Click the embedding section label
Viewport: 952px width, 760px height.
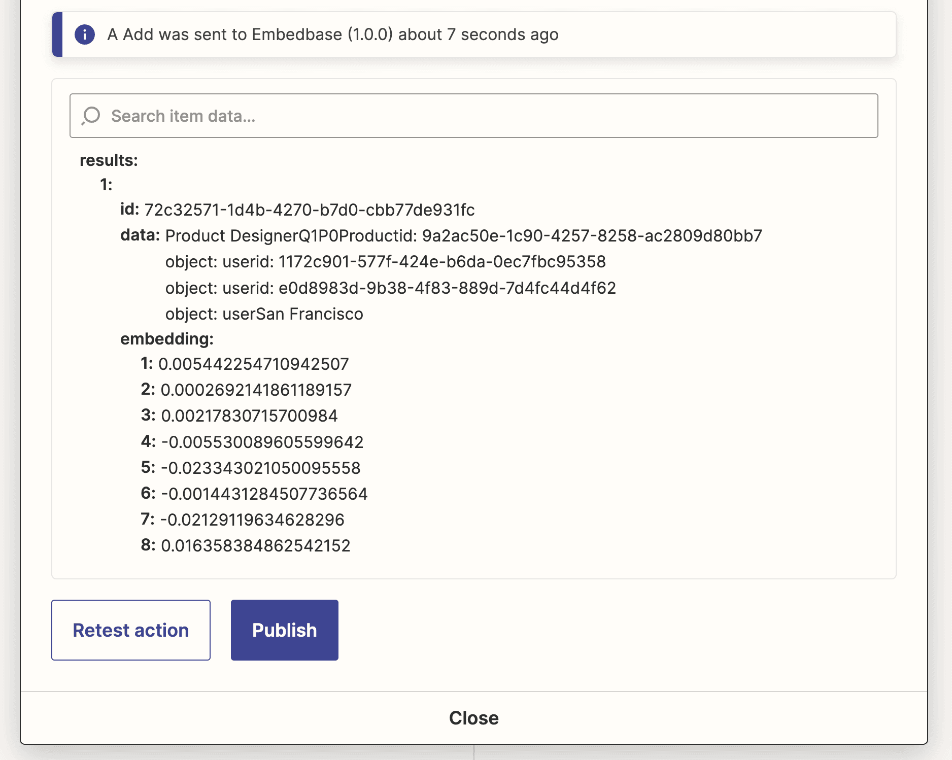coord(167,338)
